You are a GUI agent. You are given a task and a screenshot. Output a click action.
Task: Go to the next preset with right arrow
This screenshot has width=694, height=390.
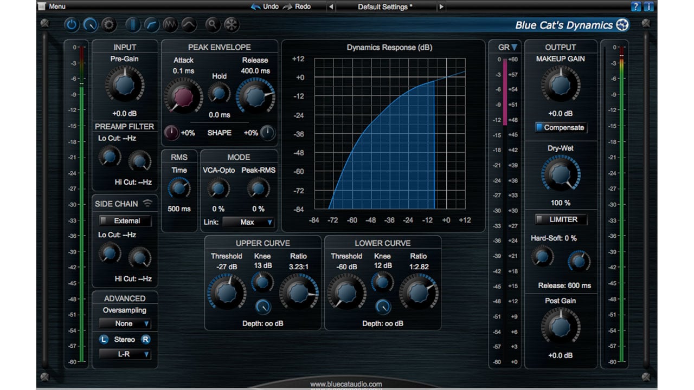[441, 6]
